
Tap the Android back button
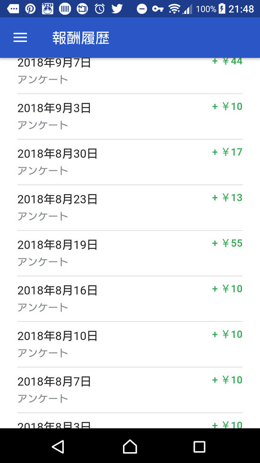click(x=58, y=446)
